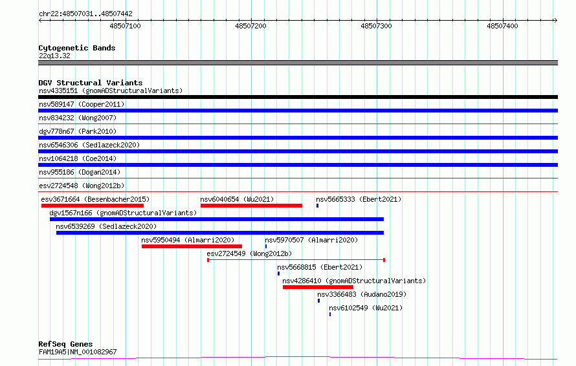Screen dimensions: 576x366
Task: Select blue bar under dgv778n67 (Park2010)
Action: [x=298, y=138]
